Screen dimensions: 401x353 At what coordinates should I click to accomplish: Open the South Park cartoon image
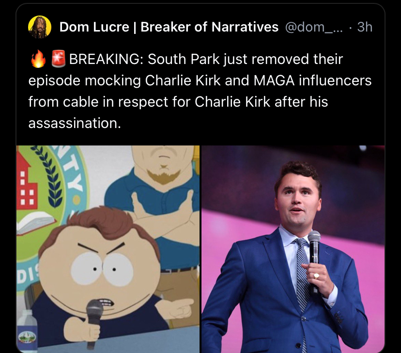coord(108,249)
